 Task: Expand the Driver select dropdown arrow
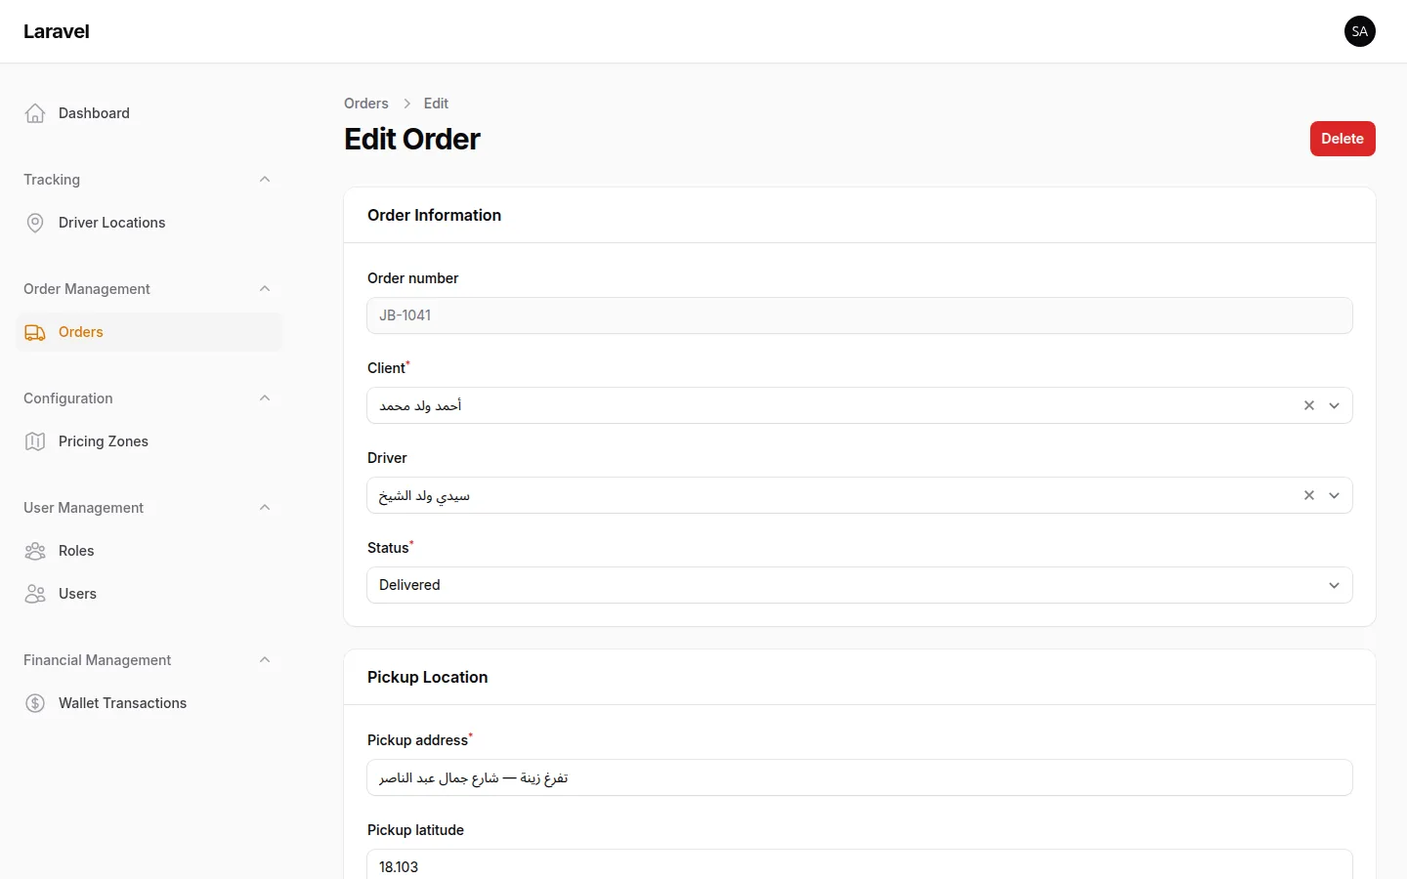[x=1335, y=495]
